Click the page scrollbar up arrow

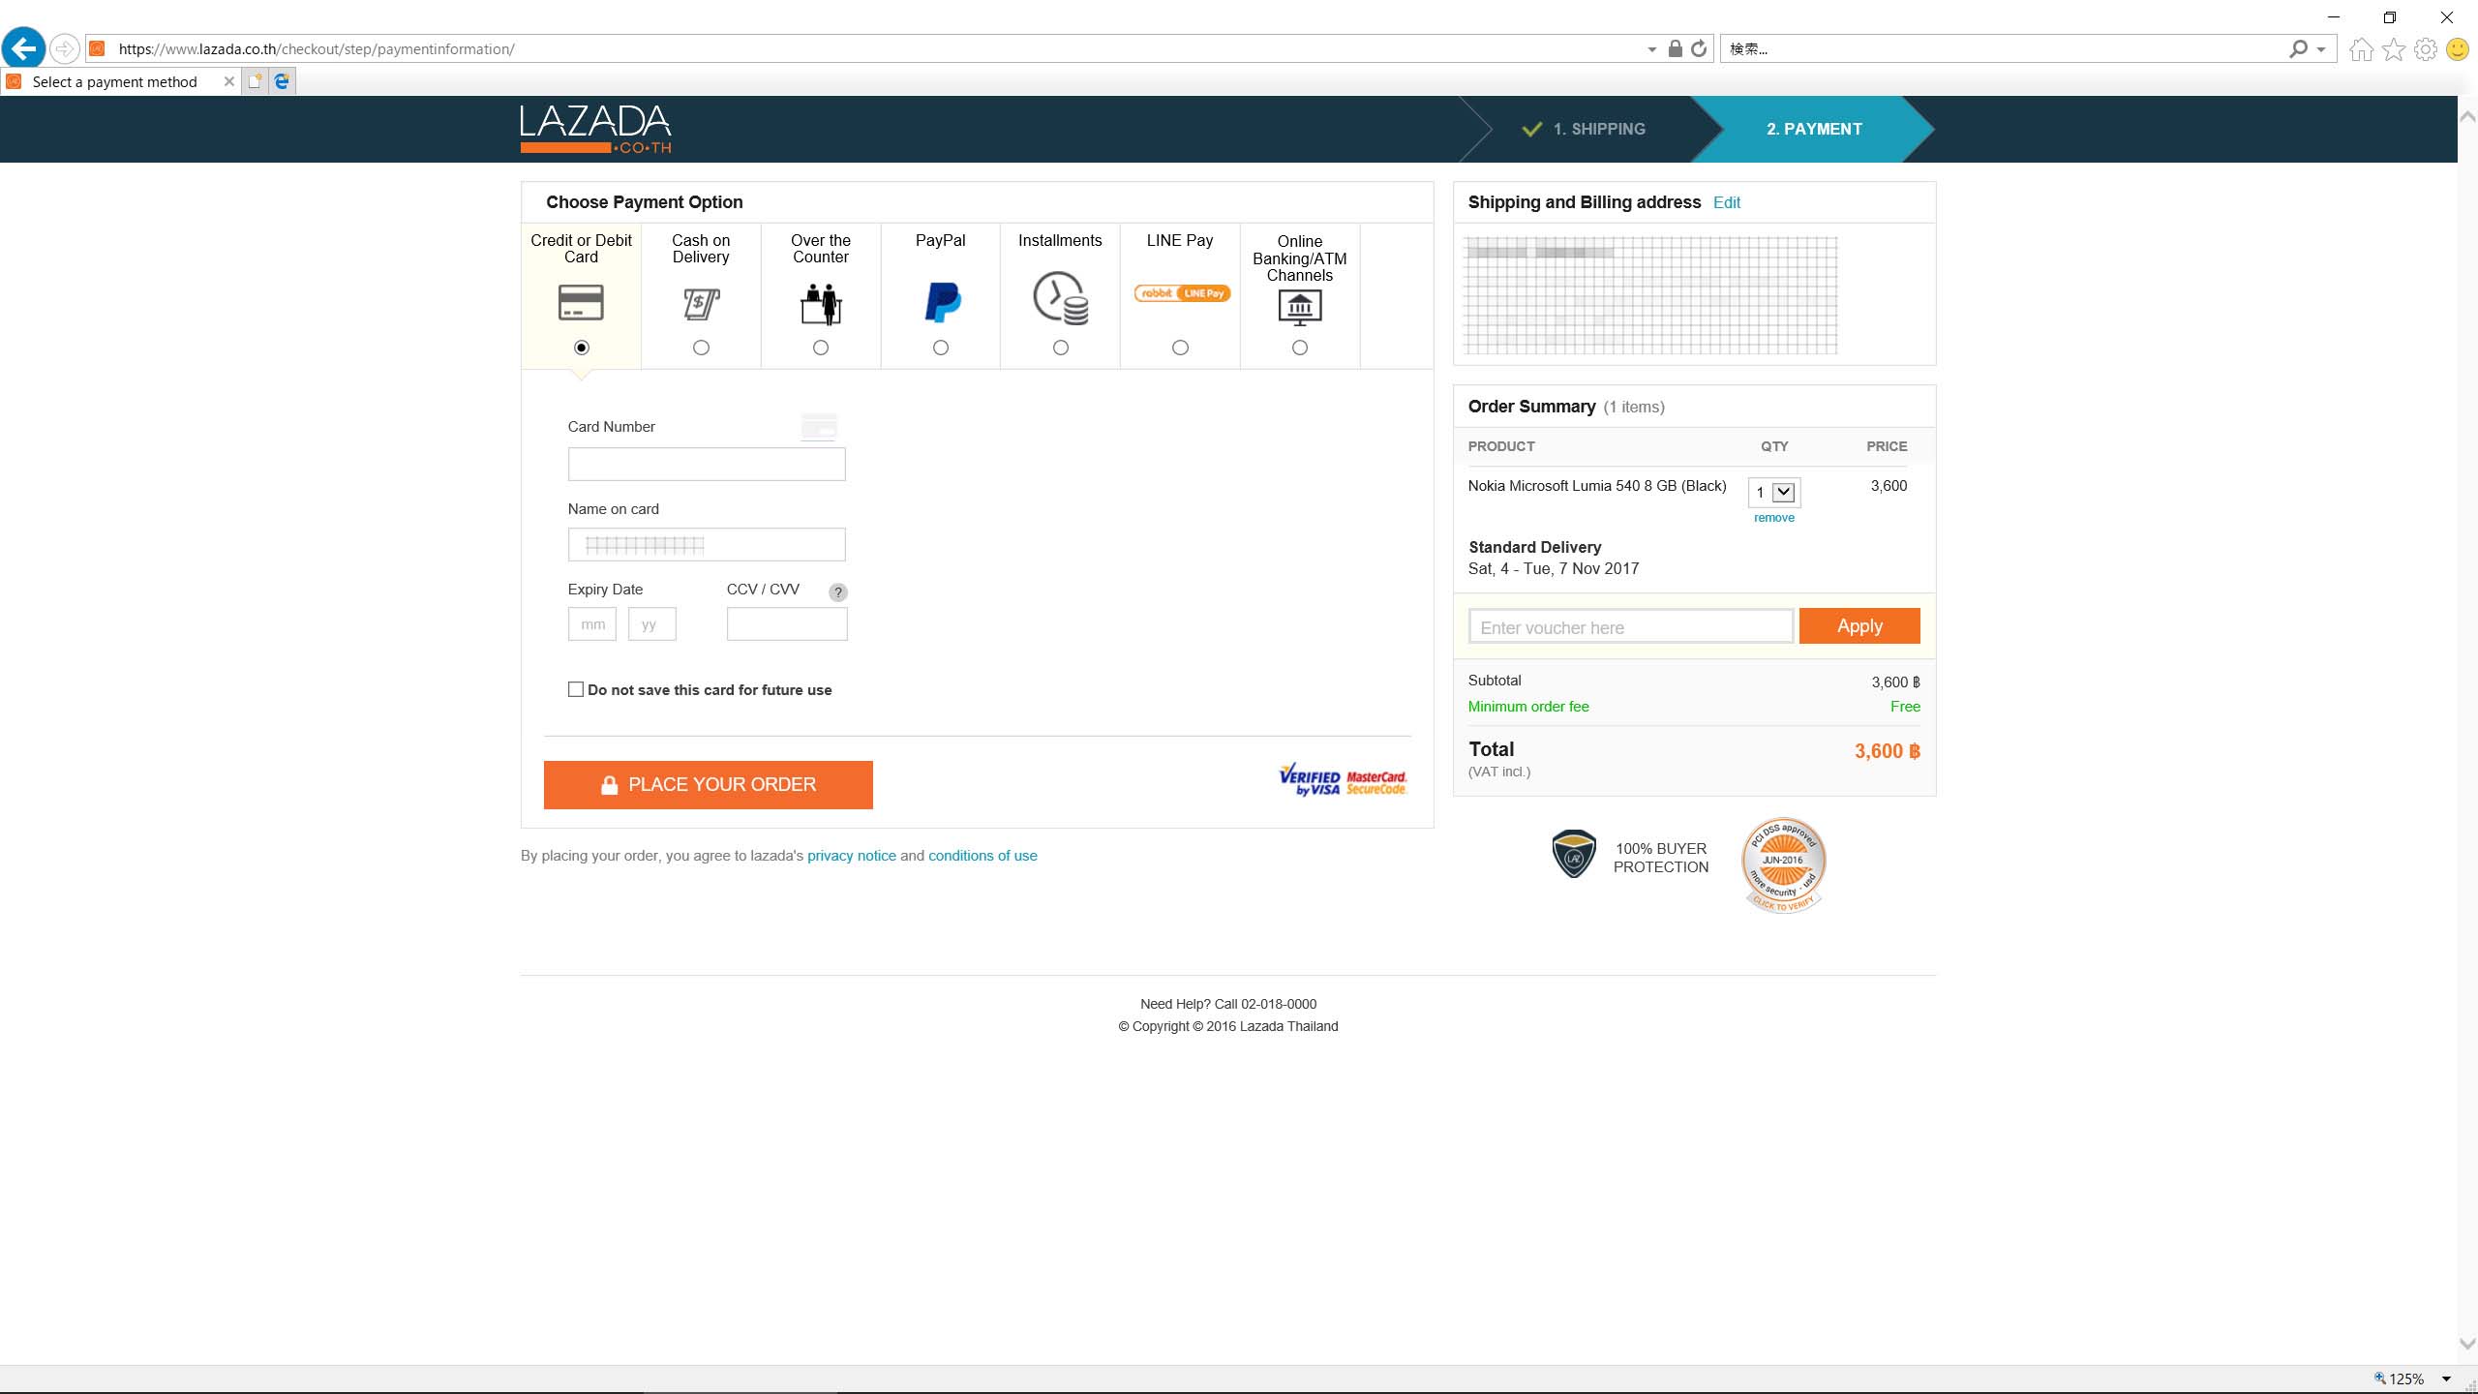[x=2467, y=115]
